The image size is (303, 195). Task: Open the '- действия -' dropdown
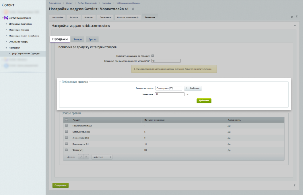(x=102, y=157)
